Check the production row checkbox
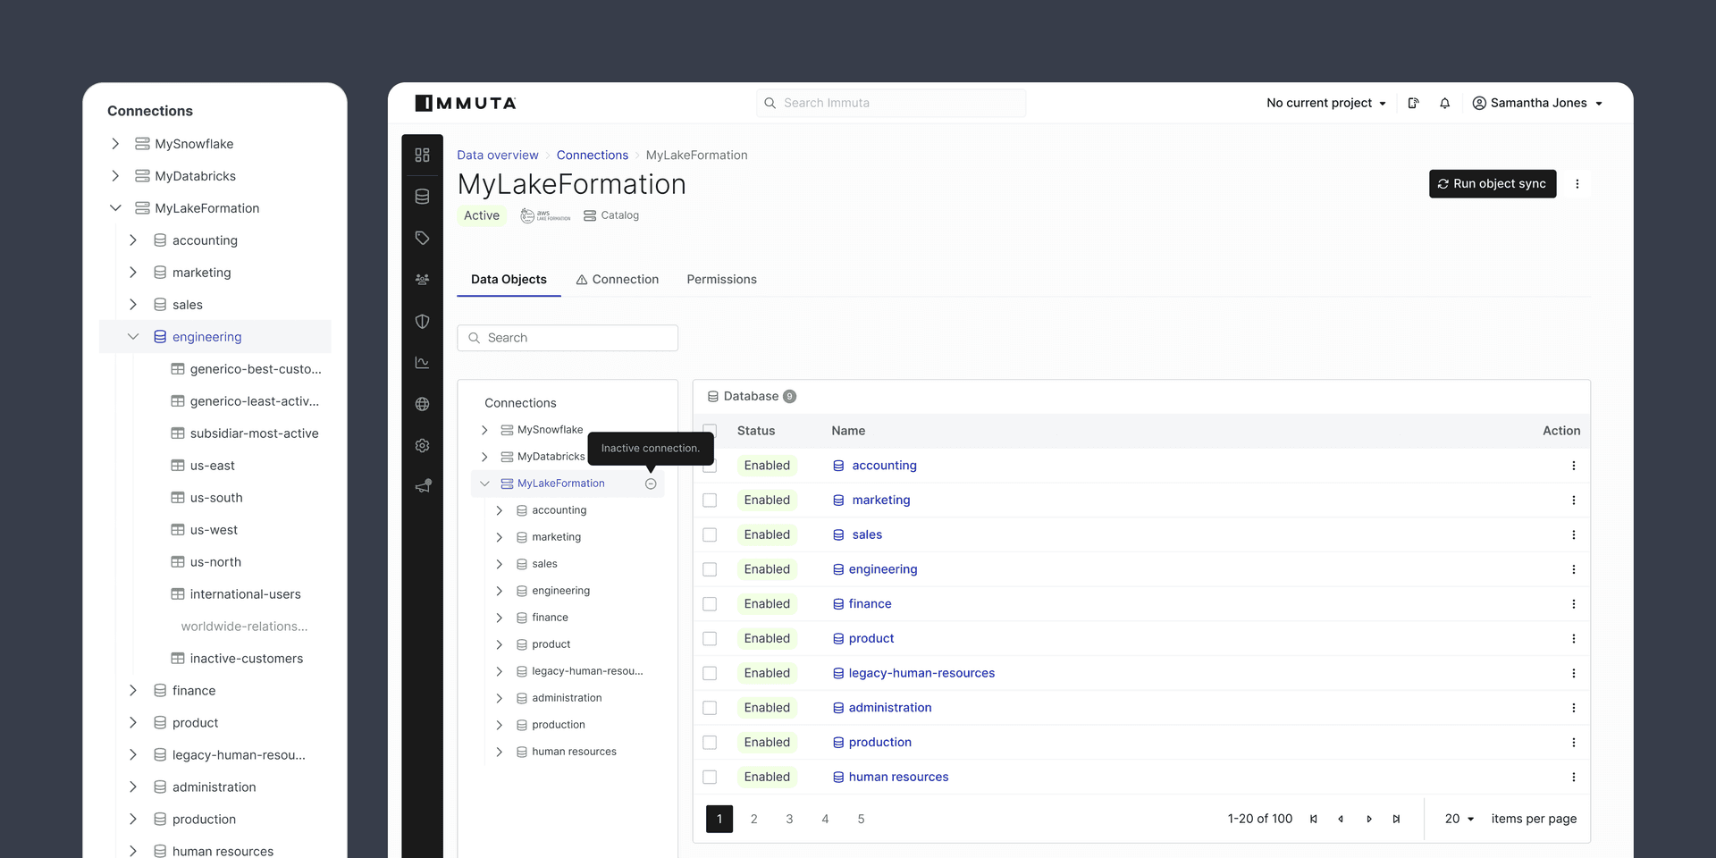1716x858 pixels. (x=710, y=743)
